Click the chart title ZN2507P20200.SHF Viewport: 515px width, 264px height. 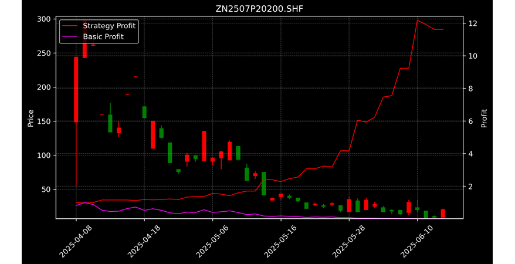[259, 9]
